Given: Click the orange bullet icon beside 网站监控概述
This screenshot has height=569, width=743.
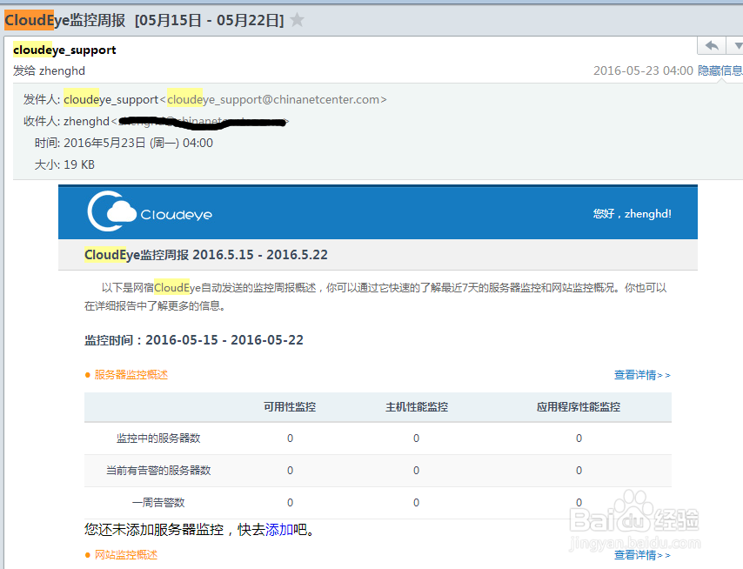Looking at the screenshot, I should [89, 555].
